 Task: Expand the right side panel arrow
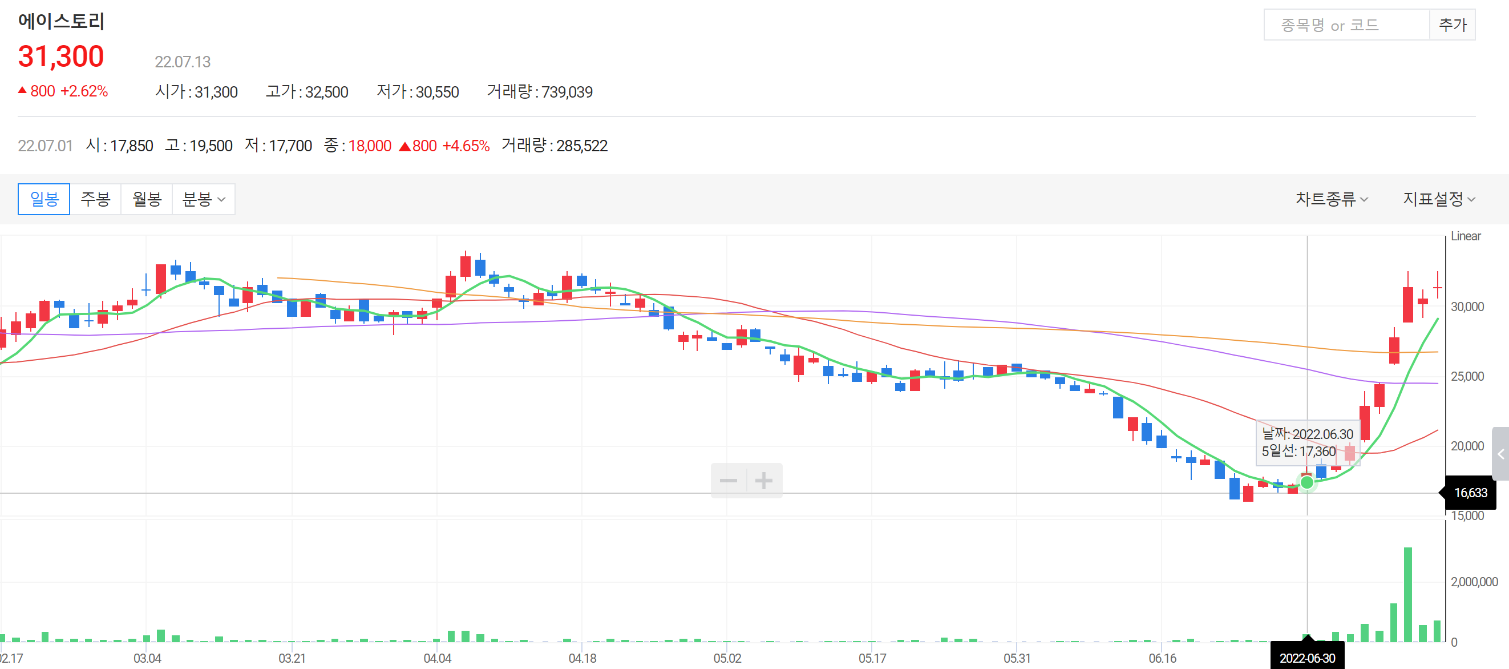click(1501, 454)
